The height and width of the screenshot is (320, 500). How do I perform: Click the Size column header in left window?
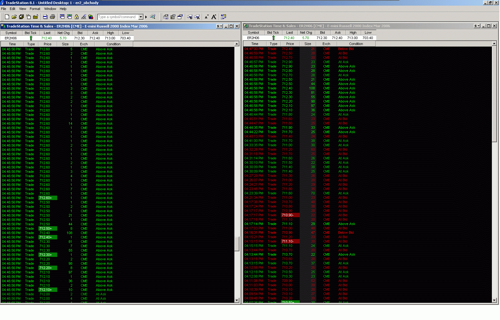click(x=65, y=44)
